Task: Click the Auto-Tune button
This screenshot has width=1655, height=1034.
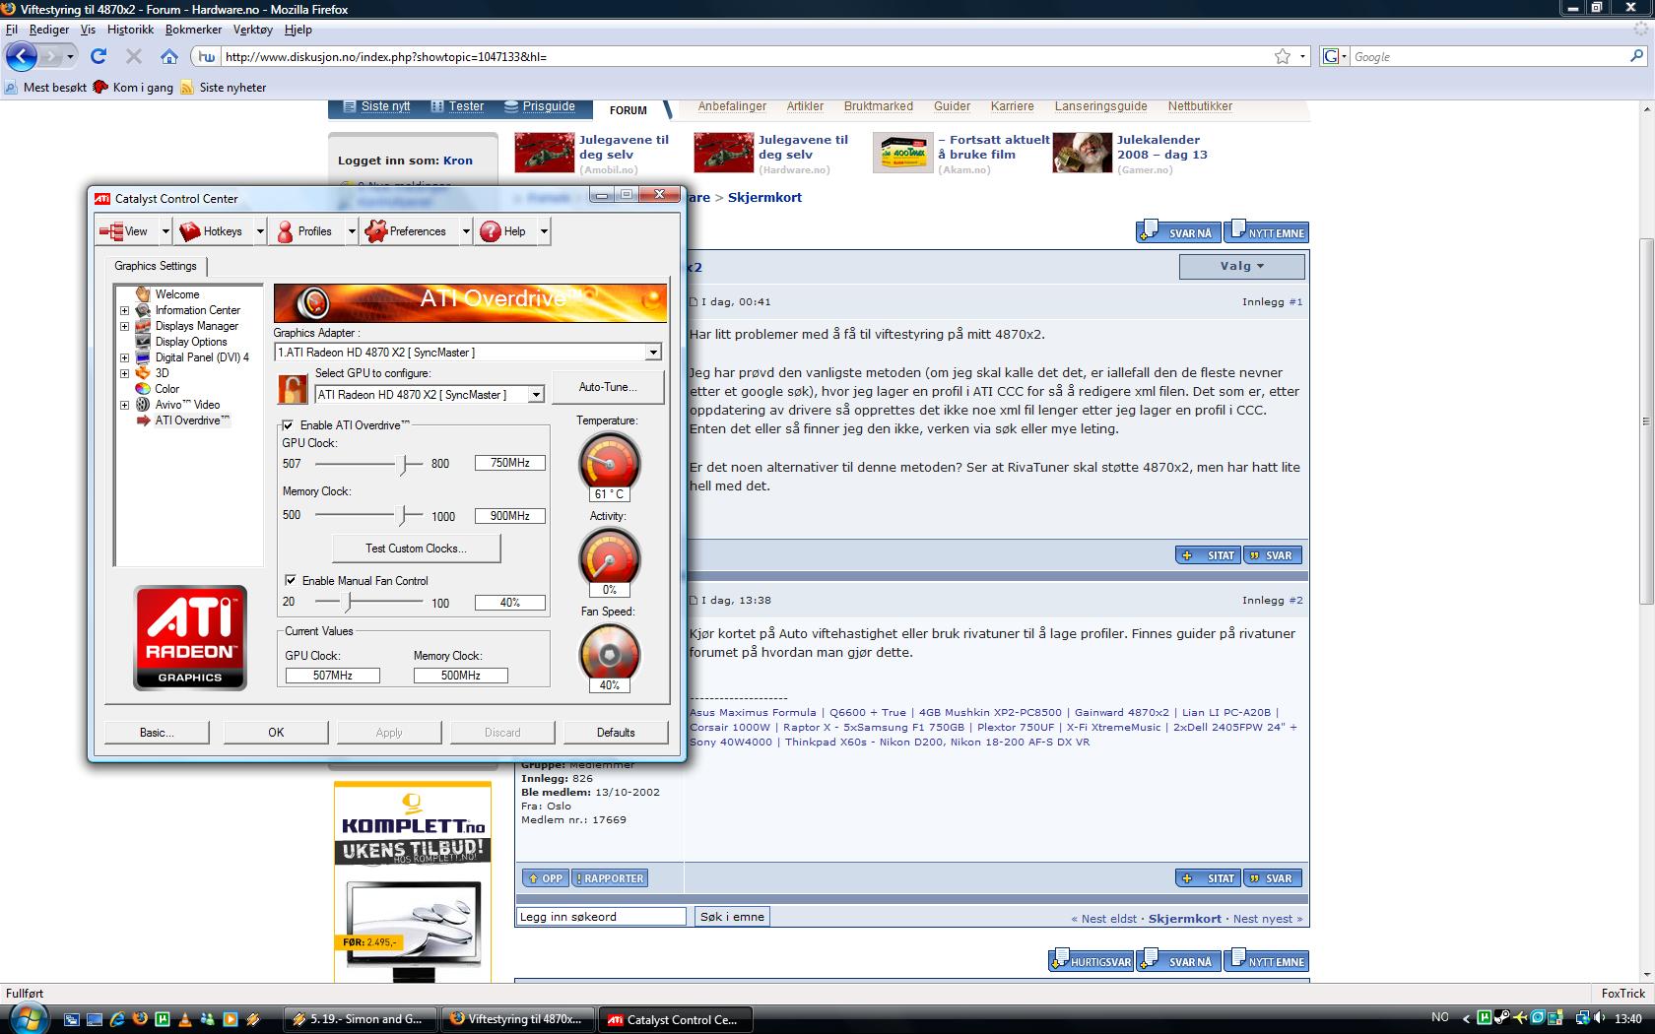Action: [608, 387]
